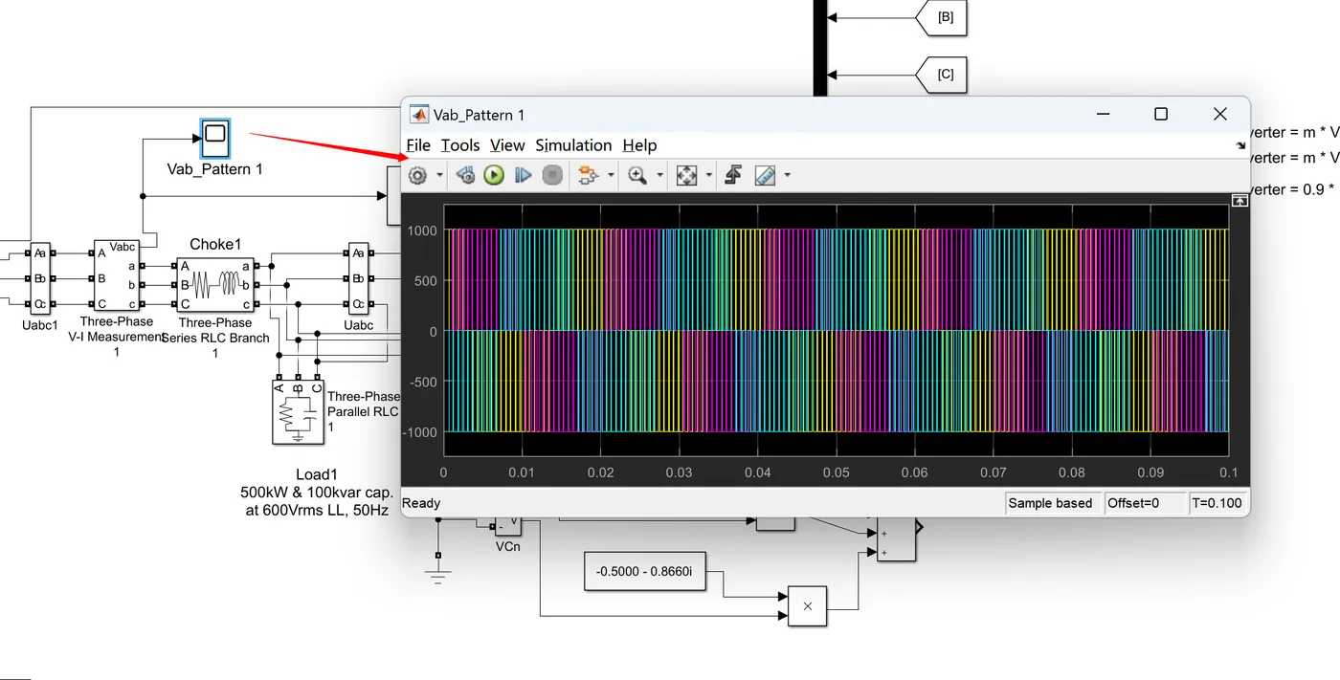This screenshot has height=680, width=1340.
Task: Maximize the Vab_Pattern 1 window
Action: [1161, 114]
